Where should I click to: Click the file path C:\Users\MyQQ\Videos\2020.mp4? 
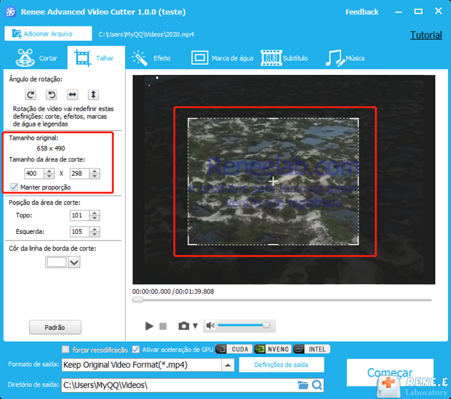tap(146, 34)
